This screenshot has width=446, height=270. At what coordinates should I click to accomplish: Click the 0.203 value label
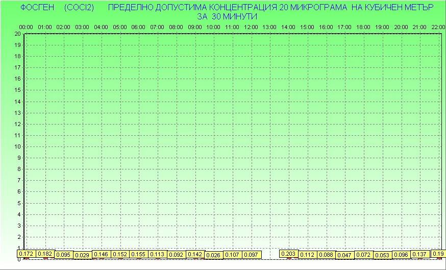289,254
